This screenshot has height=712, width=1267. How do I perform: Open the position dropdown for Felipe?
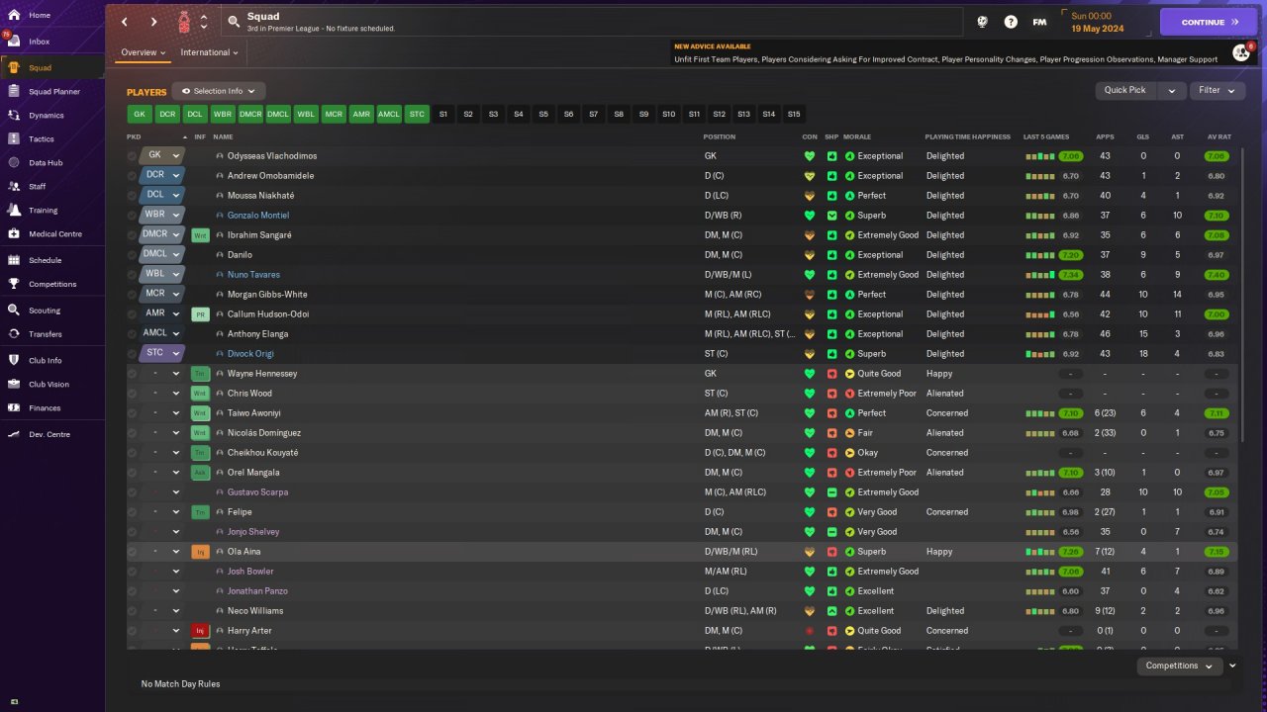click(x=162, y=512)
